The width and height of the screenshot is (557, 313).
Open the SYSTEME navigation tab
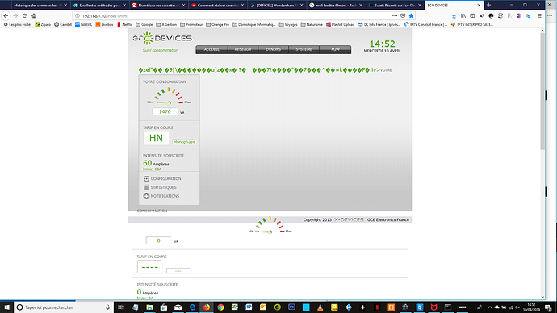304,49
